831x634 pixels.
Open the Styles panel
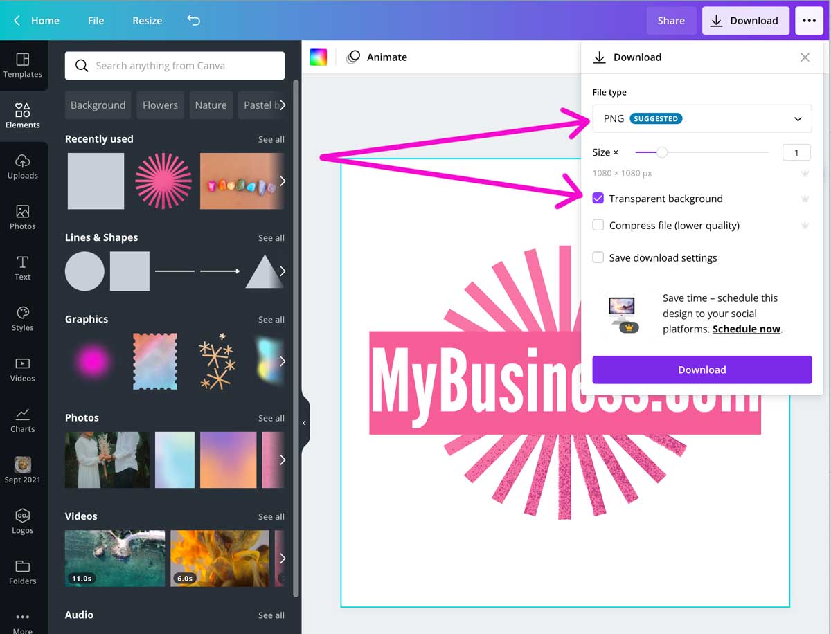click(x=23, y=318)
